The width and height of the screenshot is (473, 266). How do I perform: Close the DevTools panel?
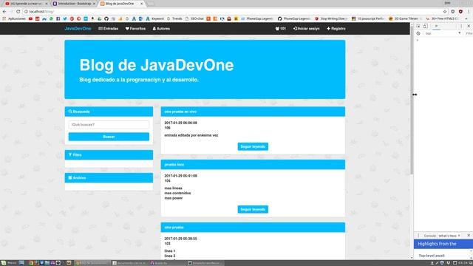point(469,27)
